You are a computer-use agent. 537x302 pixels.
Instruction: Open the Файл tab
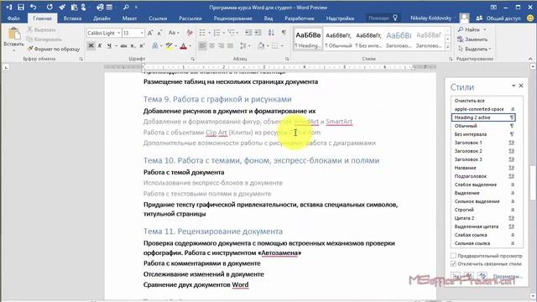pos(13,18)
